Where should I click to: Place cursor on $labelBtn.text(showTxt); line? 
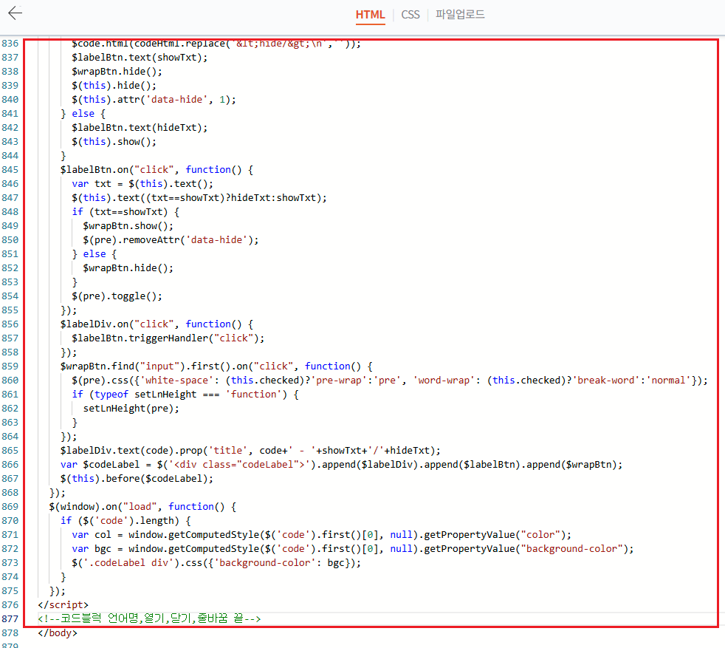click(140, 58)
